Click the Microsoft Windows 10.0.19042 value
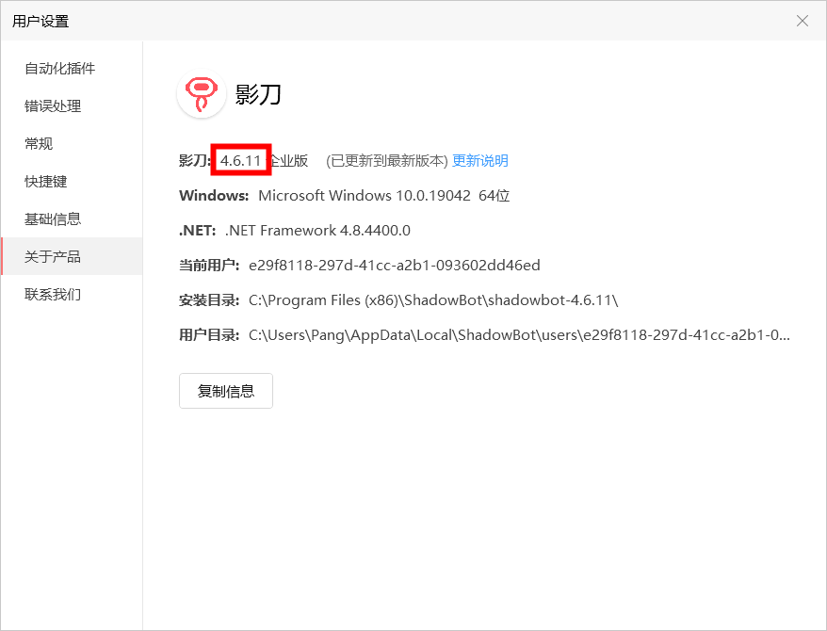This screenshot has width=827, height=631. 384,196
